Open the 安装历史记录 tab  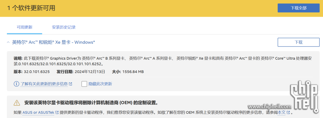click(x=64, y=27)
